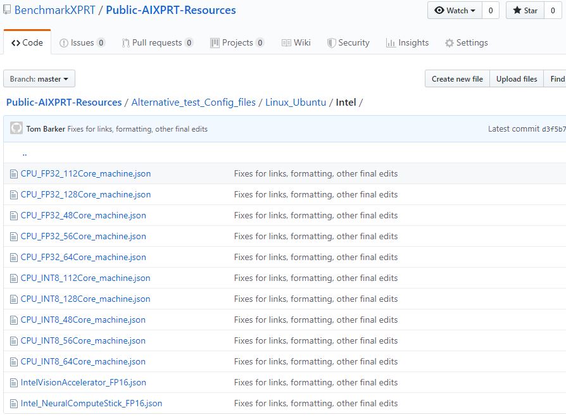Click Create new file button
Image resolution: width=566 pixels, height=417 pixels.
457,78
